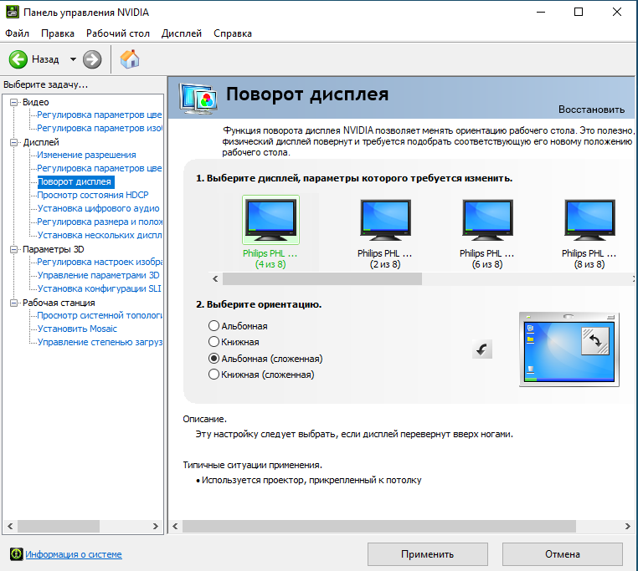
Task: Go to Home via house icon
Action: [130, 59]
